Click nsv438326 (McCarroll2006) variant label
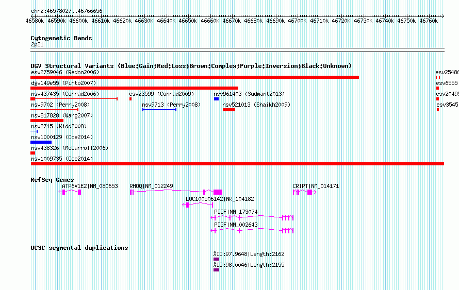 [x=70, y=148]
